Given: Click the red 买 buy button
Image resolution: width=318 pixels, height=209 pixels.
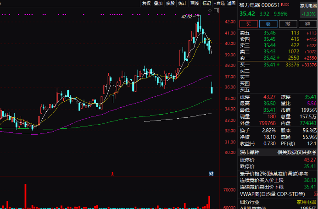Looking at the screenshot, I should pos(249,24).
